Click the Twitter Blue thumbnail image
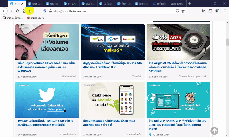The image size is (229, 137). 47,100
